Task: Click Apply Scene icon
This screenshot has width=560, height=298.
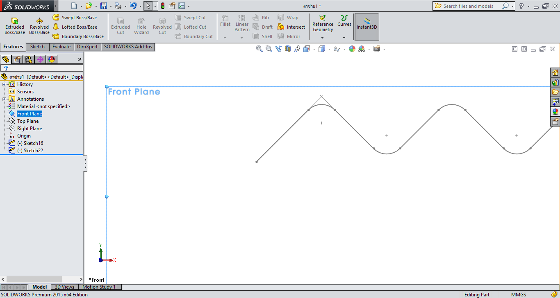Action: coord(362,49)
